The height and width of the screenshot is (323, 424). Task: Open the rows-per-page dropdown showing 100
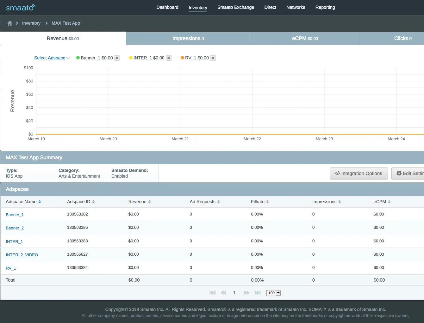[x=273, y=293]
